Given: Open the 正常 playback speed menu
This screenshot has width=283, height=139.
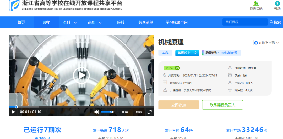Looking at the screenshot, I should tap(125, 112).
